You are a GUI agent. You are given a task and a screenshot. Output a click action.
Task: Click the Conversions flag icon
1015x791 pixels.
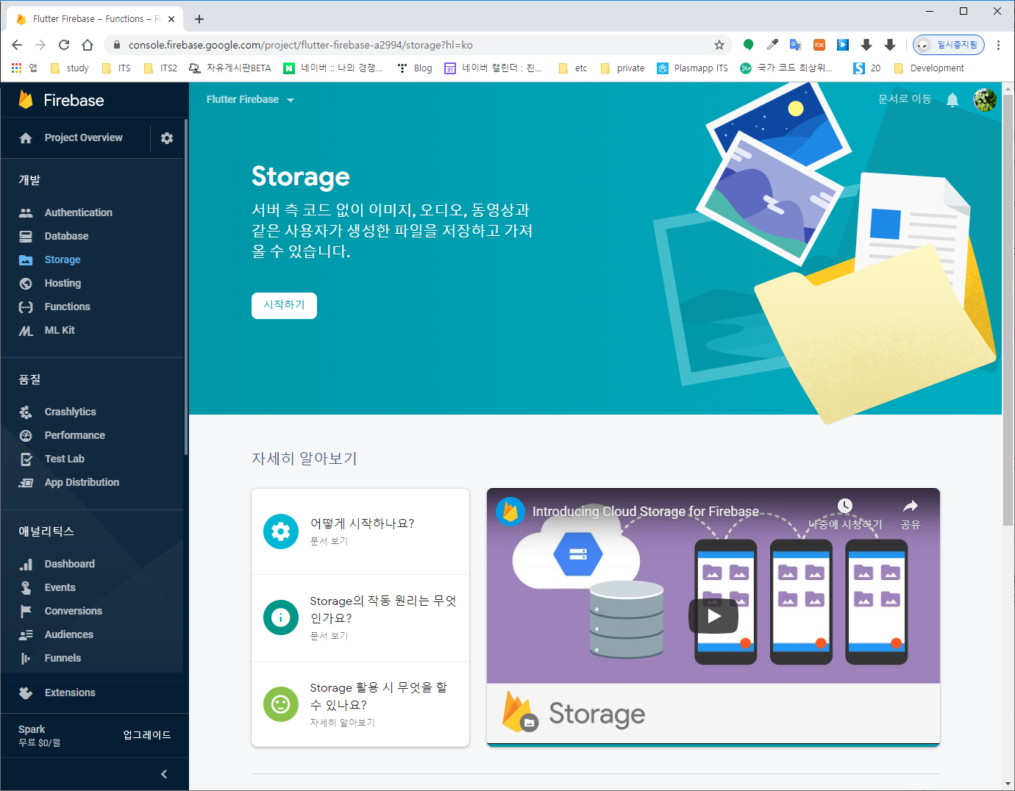coord(26,611)
